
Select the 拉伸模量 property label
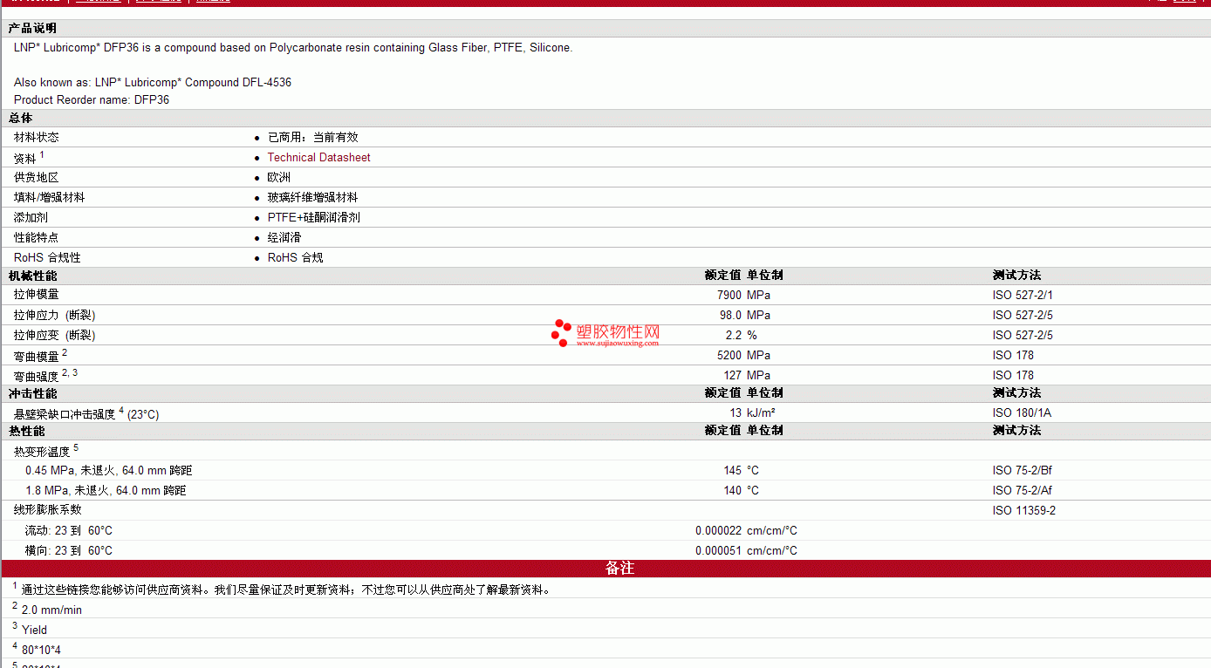pyautogui.click(x=37, y=295)
